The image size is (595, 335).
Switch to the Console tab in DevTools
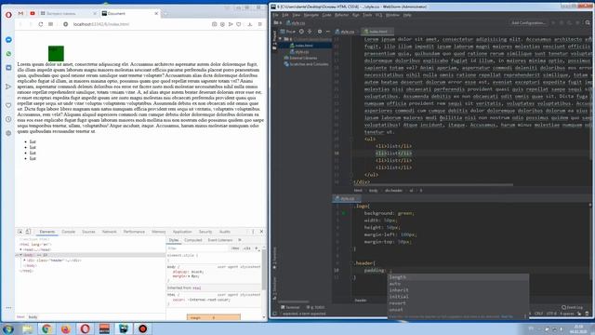(68, 232)
